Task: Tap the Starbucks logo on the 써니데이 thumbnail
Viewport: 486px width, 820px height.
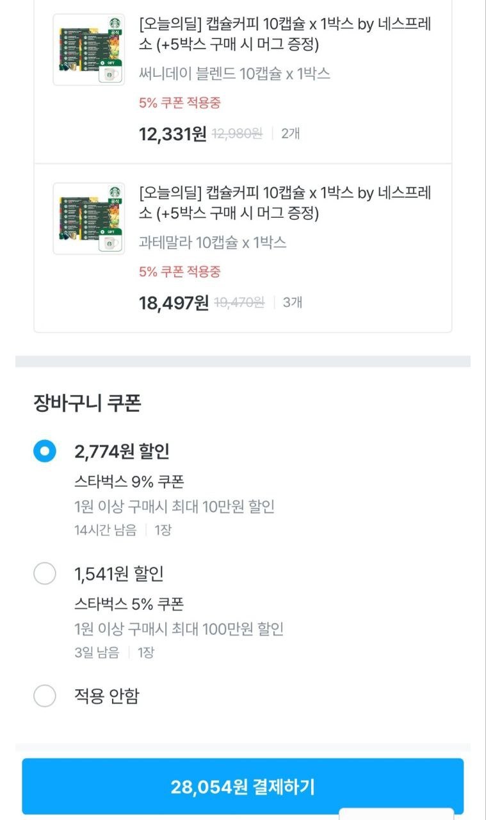Action: pos(115,24)
